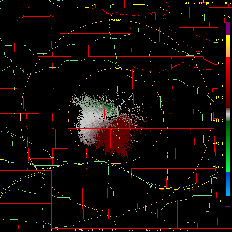Click the '100 NMI' range ring label
Screen dimensions: 232x232
click(x=116, y=20)
